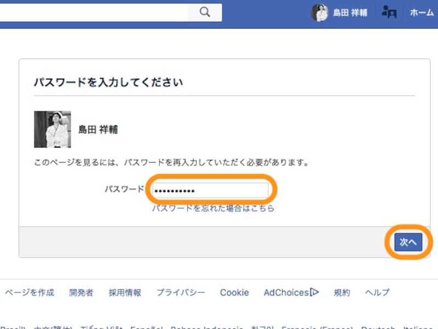Click the profile avatar in the top navigation
The height and width of the screenshot is (329, 438).
319,11
